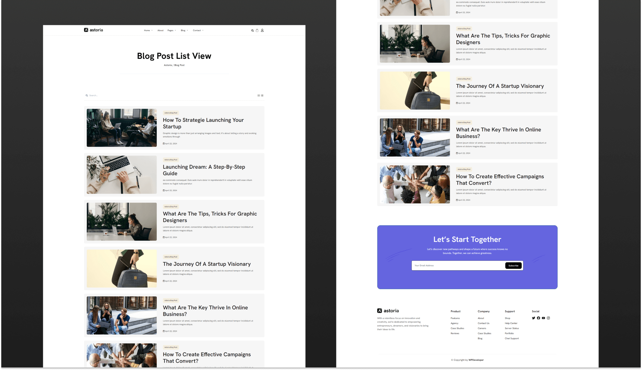The height and width of the screenshot is (370, 642).
Task: Open the YouTube social icon in footer
Action: point(543,318)
